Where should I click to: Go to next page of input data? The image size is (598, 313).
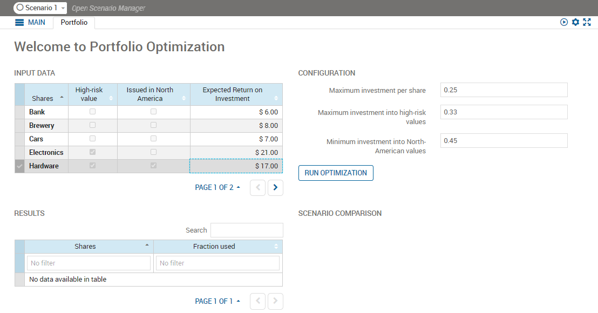[x=275, y=187]
